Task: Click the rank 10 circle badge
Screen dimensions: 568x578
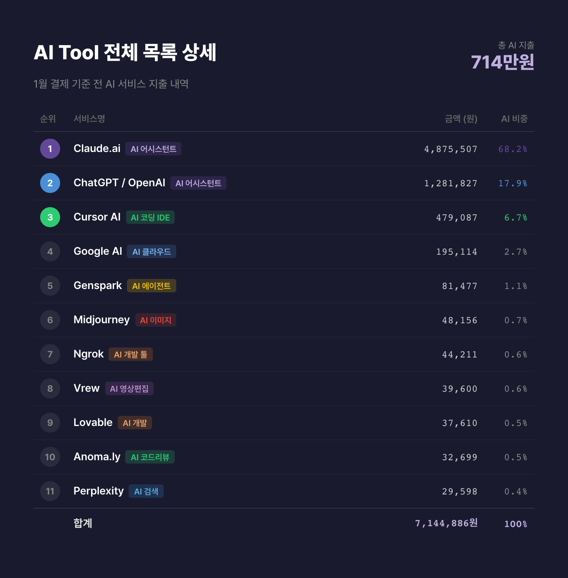Action: [x=50, y=457]
